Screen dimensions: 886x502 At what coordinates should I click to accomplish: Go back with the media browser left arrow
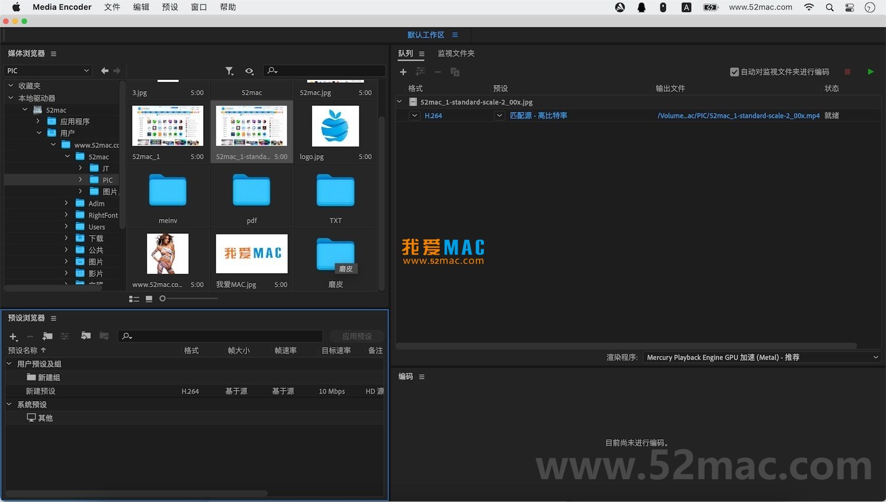pos(105,71)
